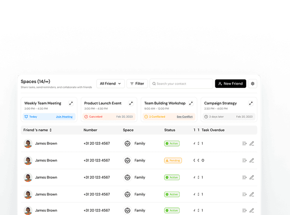The image size is (290, 215).
Task: Click the New Friend button
Action: click(x=230, y=84)
